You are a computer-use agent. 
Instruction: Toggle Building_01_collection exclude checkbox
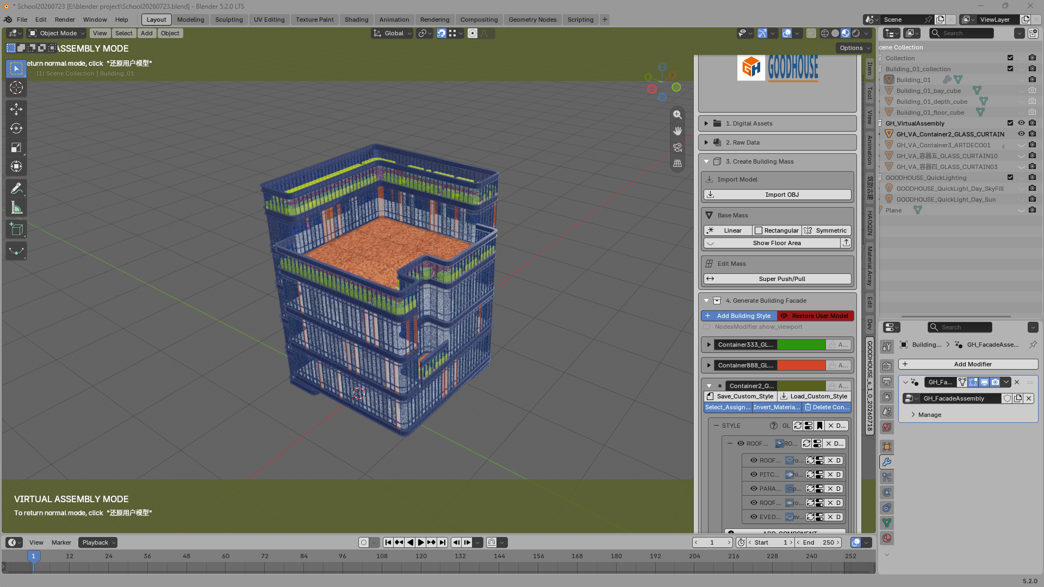pos(1010,69)
